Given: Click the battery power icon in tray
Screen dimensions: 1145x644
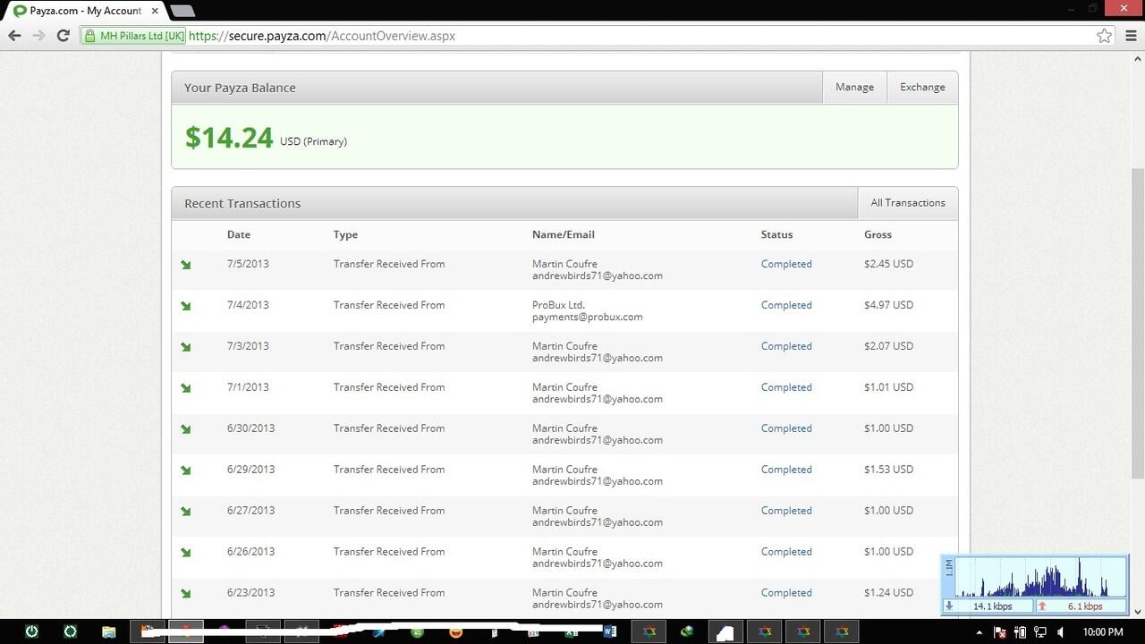Looking at the screenshot, I should (1020, 632).
